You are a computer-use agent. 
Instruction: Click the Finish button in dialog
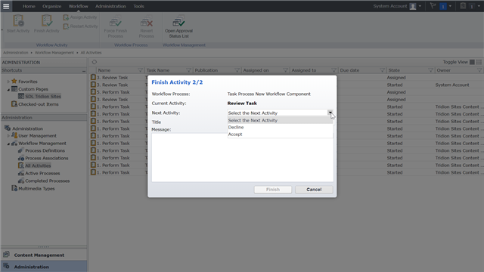[x=273, y=190]
